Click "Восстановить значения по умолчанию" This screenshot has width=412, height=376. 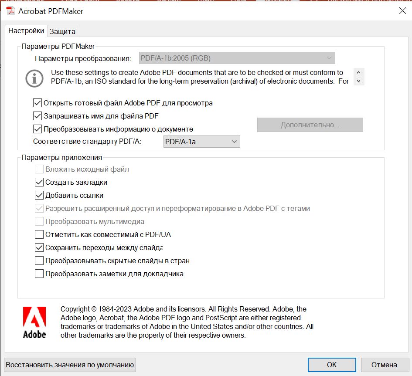[70, 365]
